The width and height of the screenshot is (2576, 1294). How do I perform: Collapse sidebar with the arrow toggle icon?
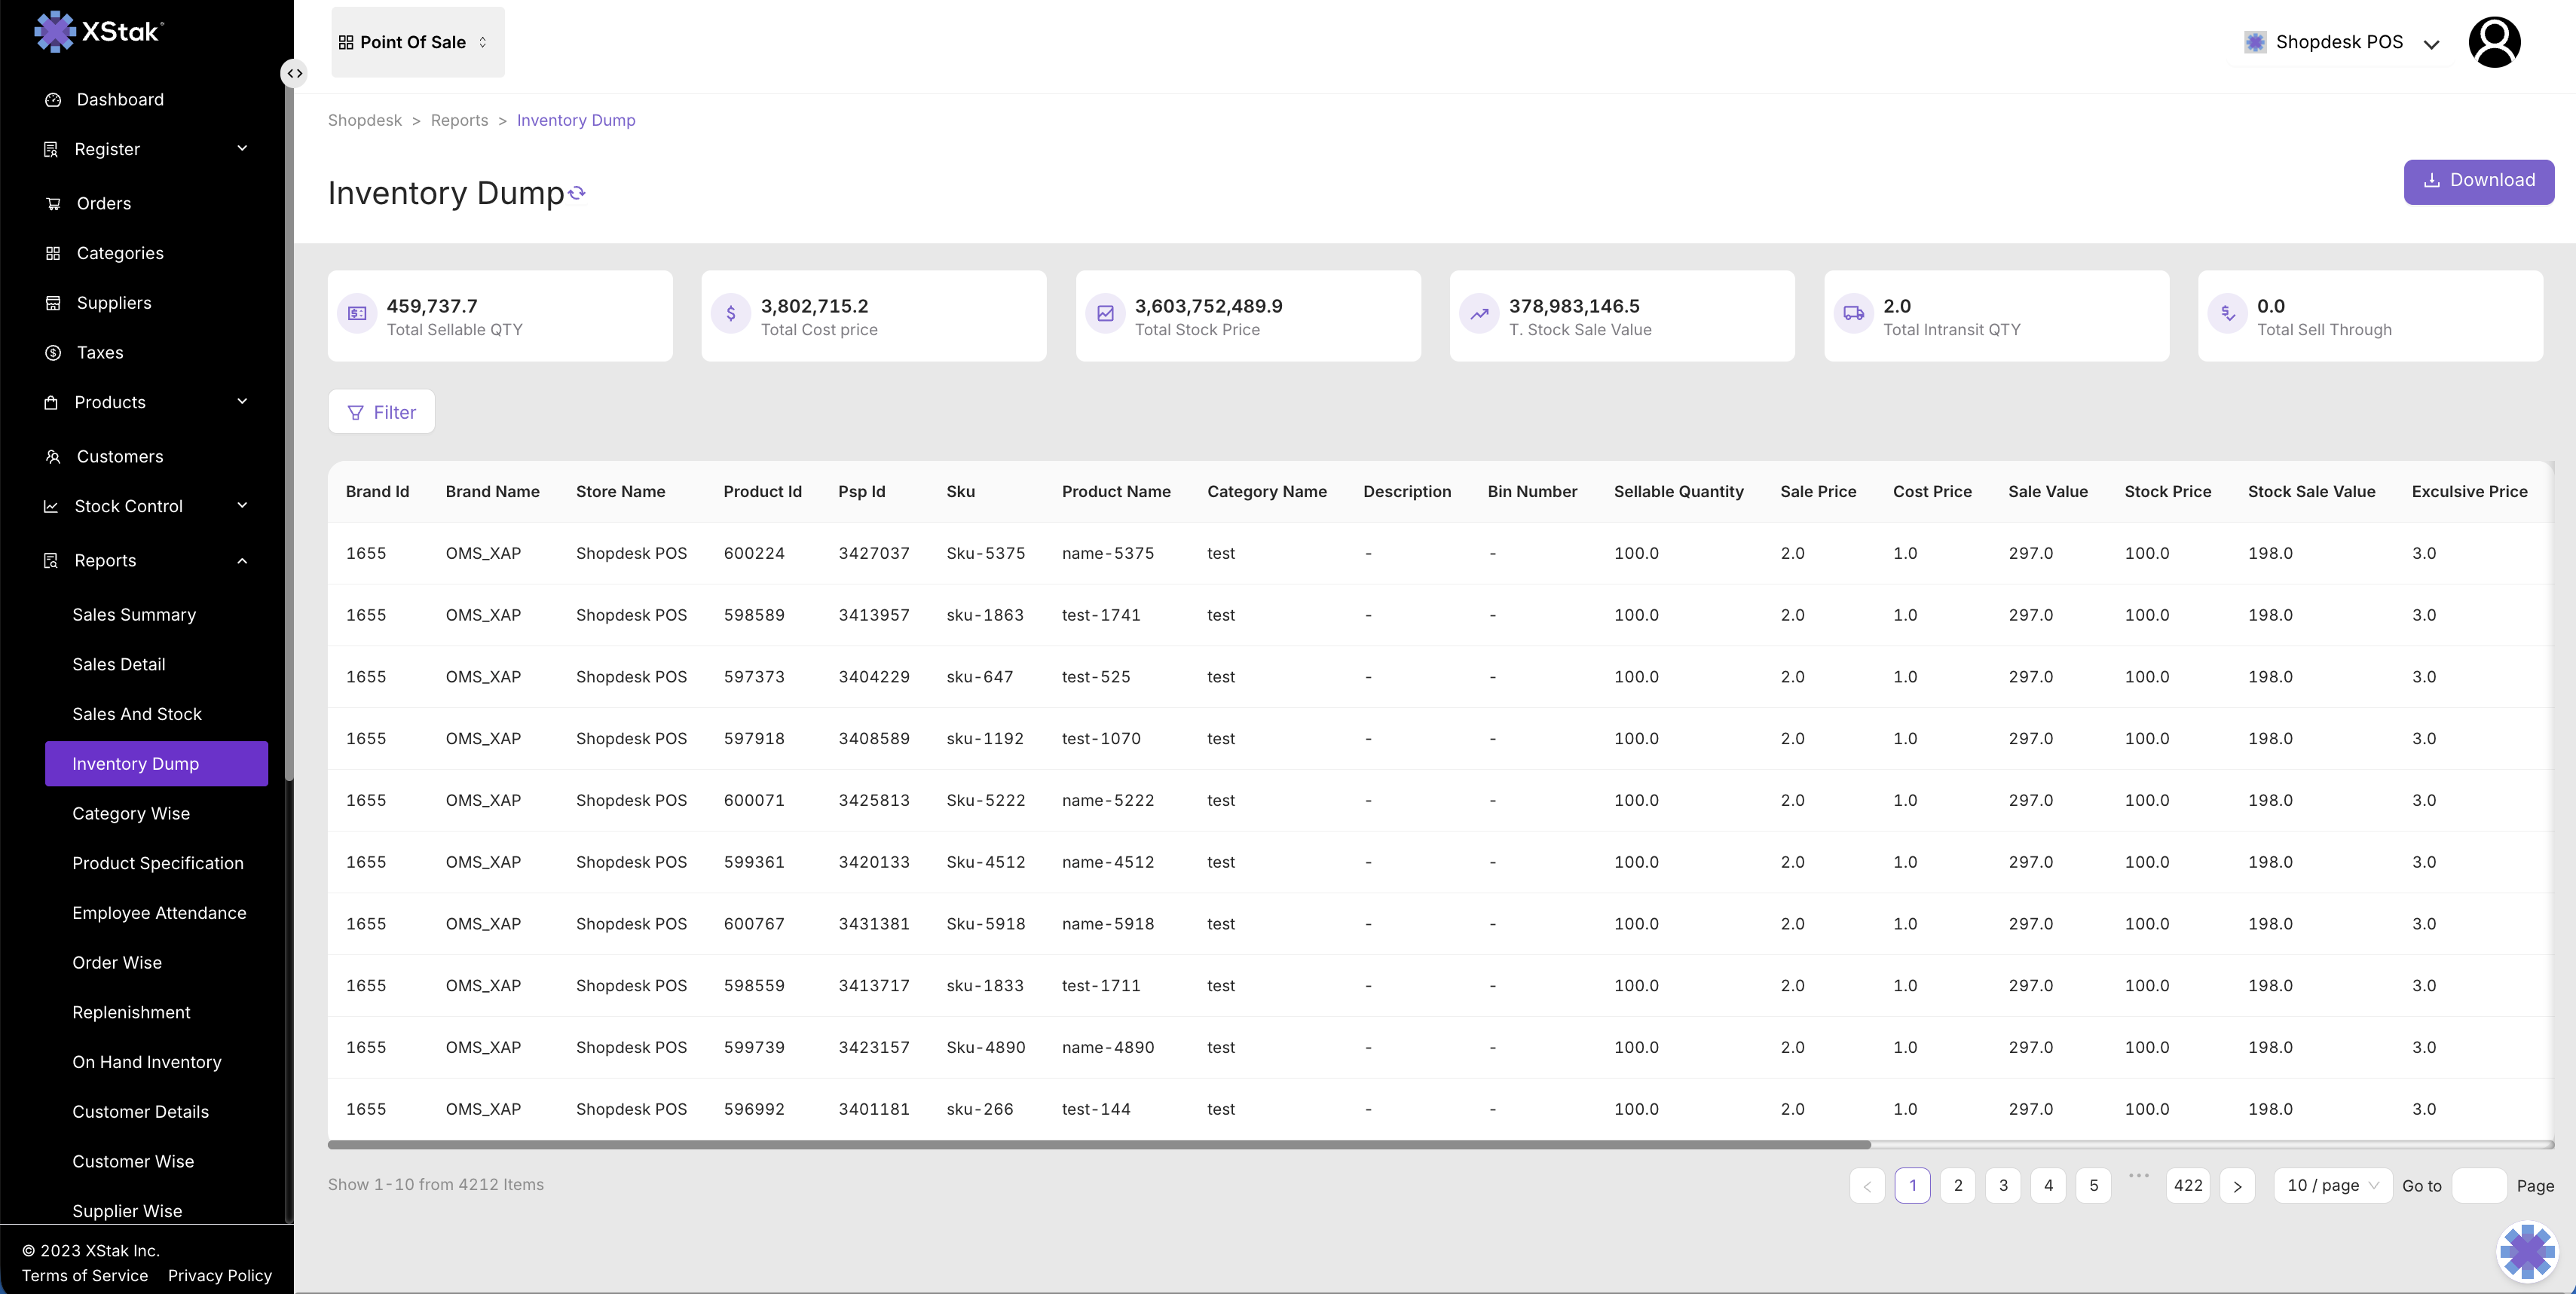click(294, 73)
